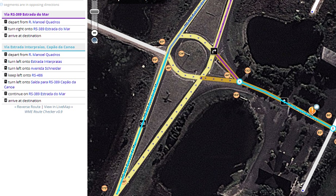The height and width of the screenshot is (196, 336).
Task: Select the Via Estrada Interpraias, Capão da Canoa route header
Action: tap(43, 47)
